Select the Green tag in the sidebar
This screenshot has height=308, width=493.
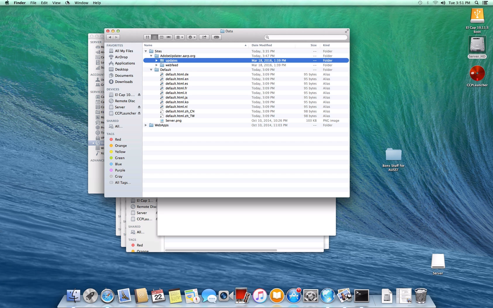pyautogui.click(x=120, y=158)
